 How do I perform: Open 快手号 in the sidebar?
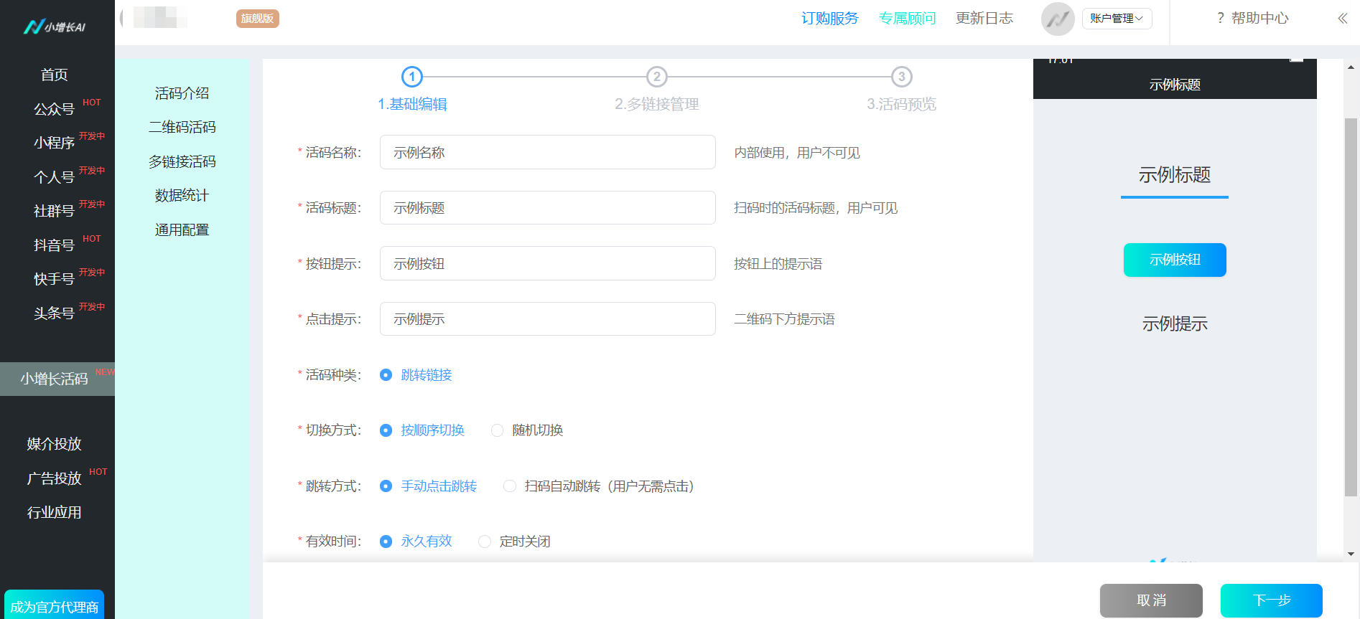55,279
